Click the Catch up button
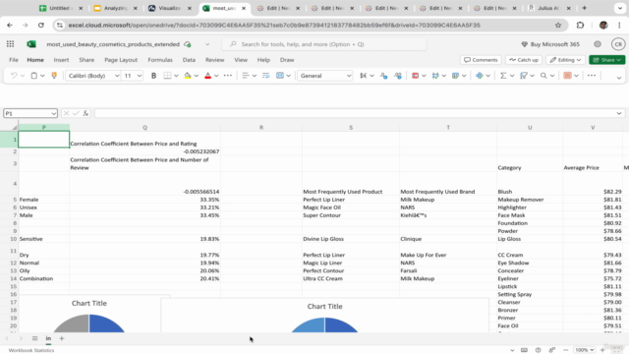This screenshot has width=629, height=354. [x=524, y=60]
